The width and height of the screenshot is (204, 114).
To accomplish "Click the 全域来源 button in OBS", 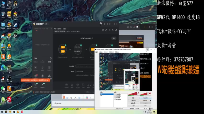I will 133,103.
